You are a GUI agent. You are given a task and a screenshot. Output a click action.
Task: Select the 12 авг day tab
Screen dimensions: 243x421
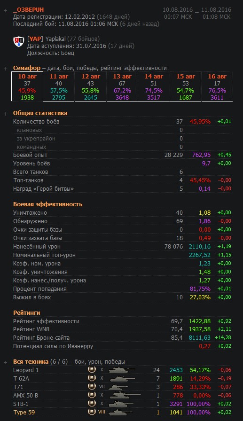(91, 86)
